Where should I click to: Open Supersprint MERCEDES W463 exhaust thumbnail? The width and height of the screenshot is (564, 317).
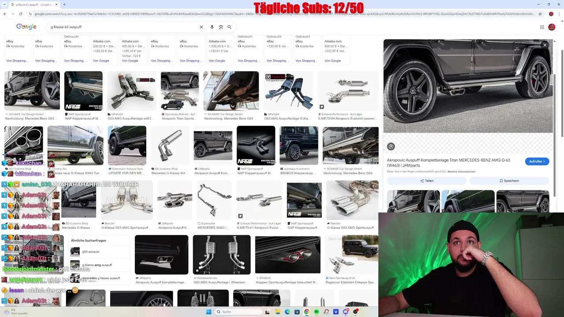coord(214,200)
